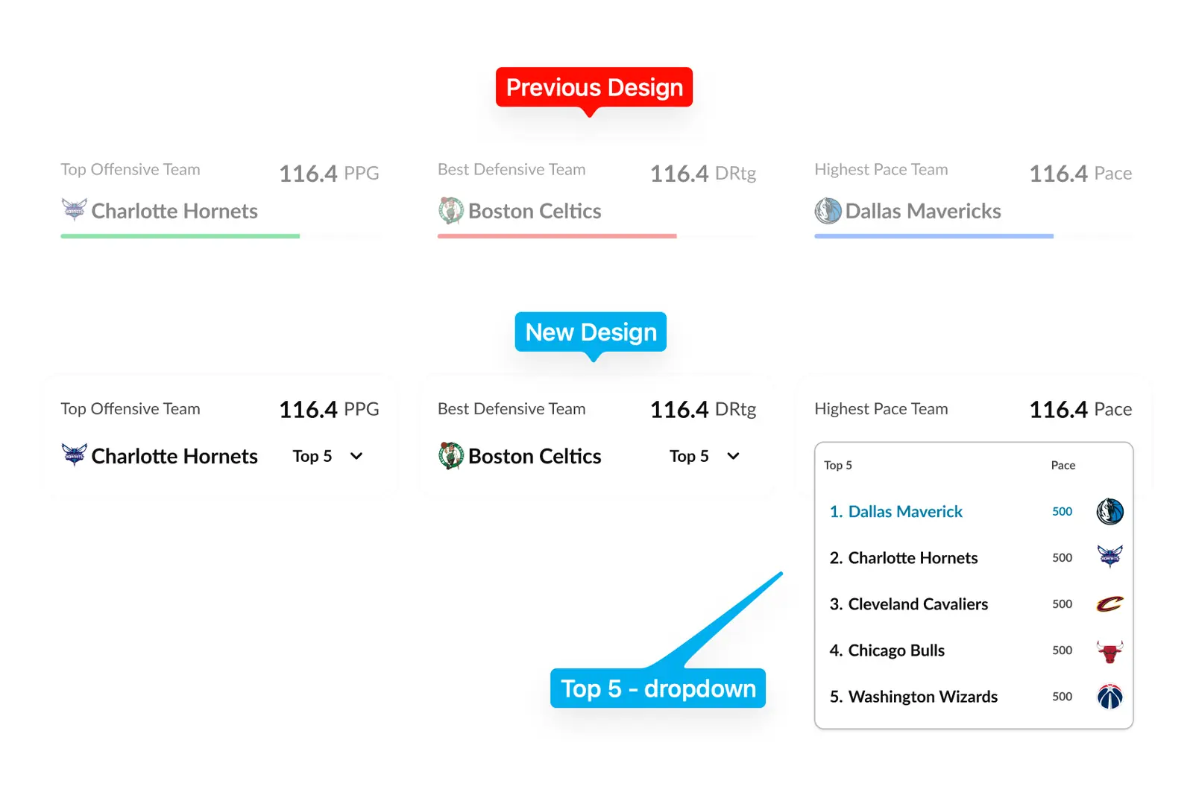This screenshot has height=795, width=1193.
Task: Click Washington Wizards logo in Top 5 list
Action: pos(1109,697)
